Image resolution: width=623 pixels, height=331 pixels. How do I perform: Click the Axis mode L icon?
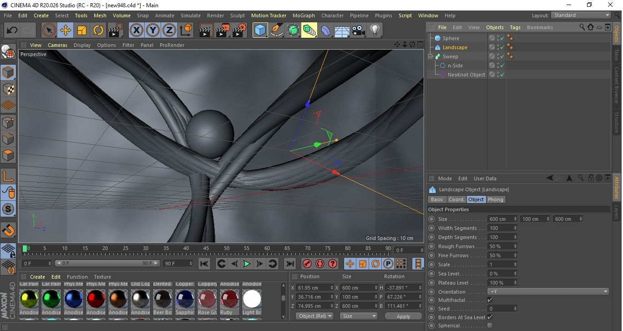9,176
